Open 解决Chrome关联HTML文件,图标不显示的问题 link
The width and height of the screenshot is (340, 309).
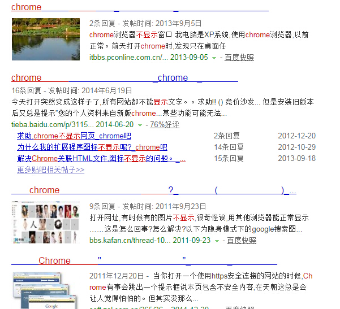coord(101,158)
